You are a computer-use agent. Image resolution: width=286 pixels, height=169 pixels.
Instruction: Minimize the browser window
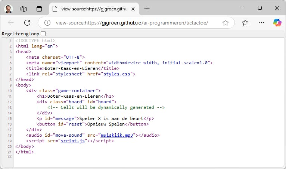[243, 8]
